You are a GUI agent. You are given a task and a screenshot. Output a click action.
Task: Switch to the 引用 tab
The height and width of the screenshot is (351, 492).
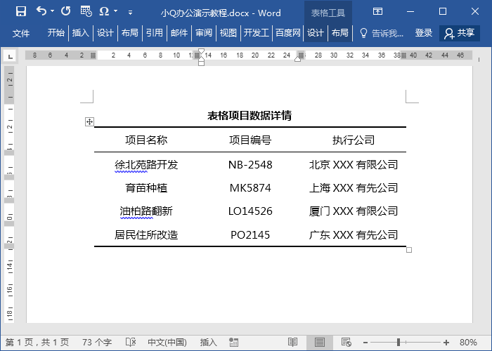pos(155,33)
